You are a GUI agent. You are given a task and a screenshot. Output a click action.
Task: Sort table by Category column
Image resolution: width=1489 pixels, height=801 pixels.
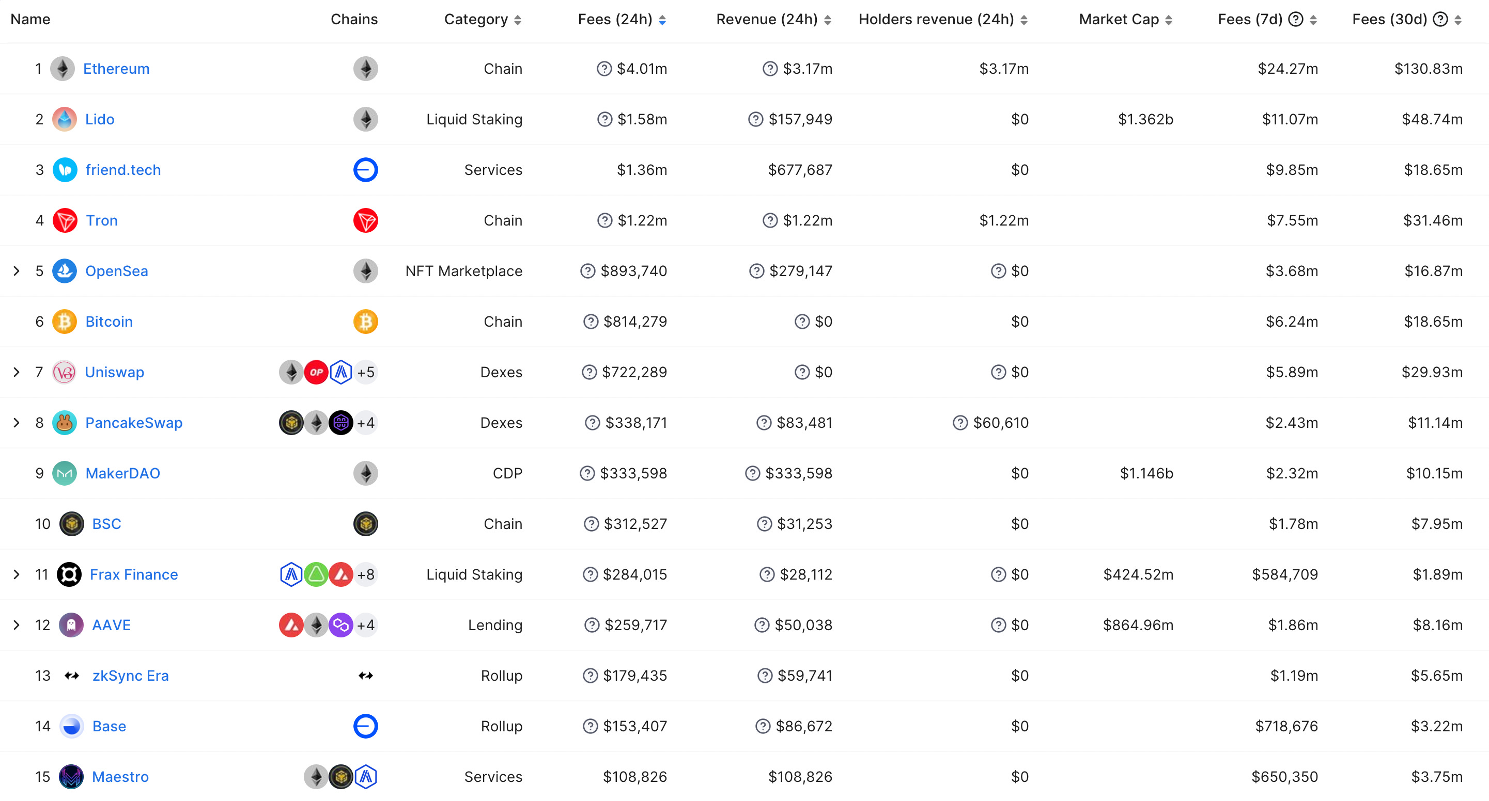(483, 20)
